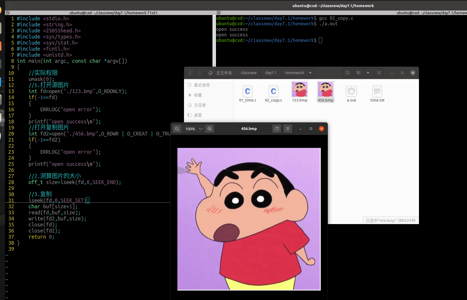
Task: Click main terminal window title
Action: click(333, 6)
